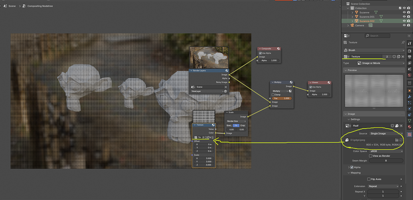Screen dimensions: 413x200
Task: Toggle Use Alpha in the Composite node
Action: click(x=260, y=53)
